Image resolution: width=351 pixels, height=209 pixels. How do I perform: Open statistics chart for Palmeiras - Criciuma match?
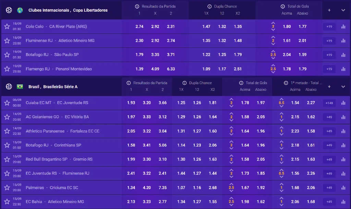(x=343, y=187)
